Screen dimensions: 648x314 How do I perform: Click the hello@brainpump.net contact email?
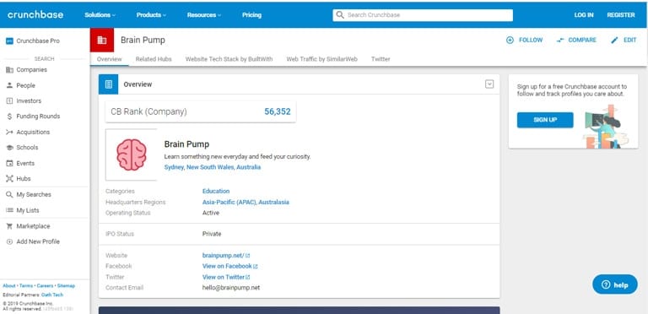click(x=231, y=288)
